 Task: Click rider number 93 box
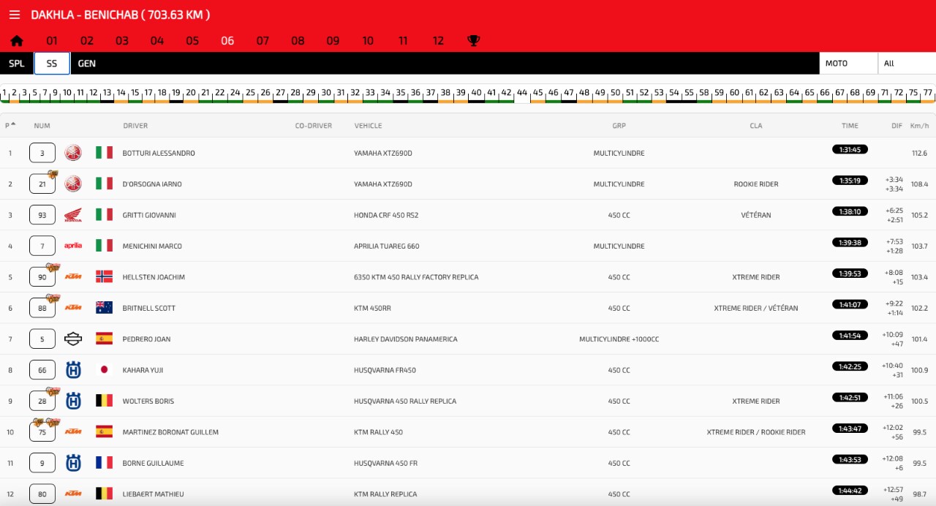tap(42, 215)
